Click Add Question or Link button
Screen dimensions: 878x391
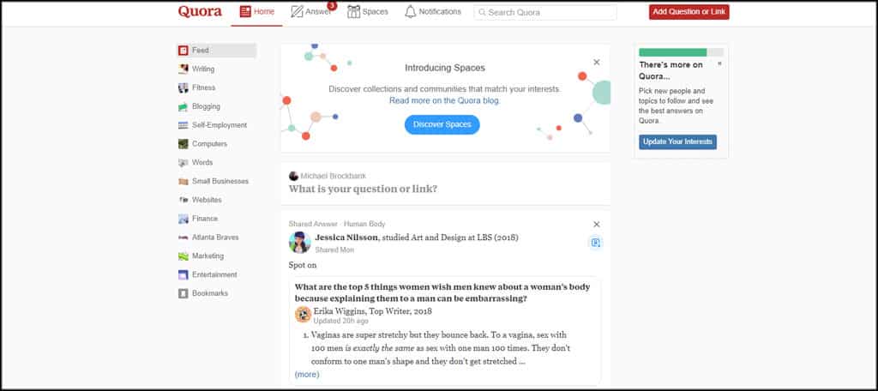[689, 12]
